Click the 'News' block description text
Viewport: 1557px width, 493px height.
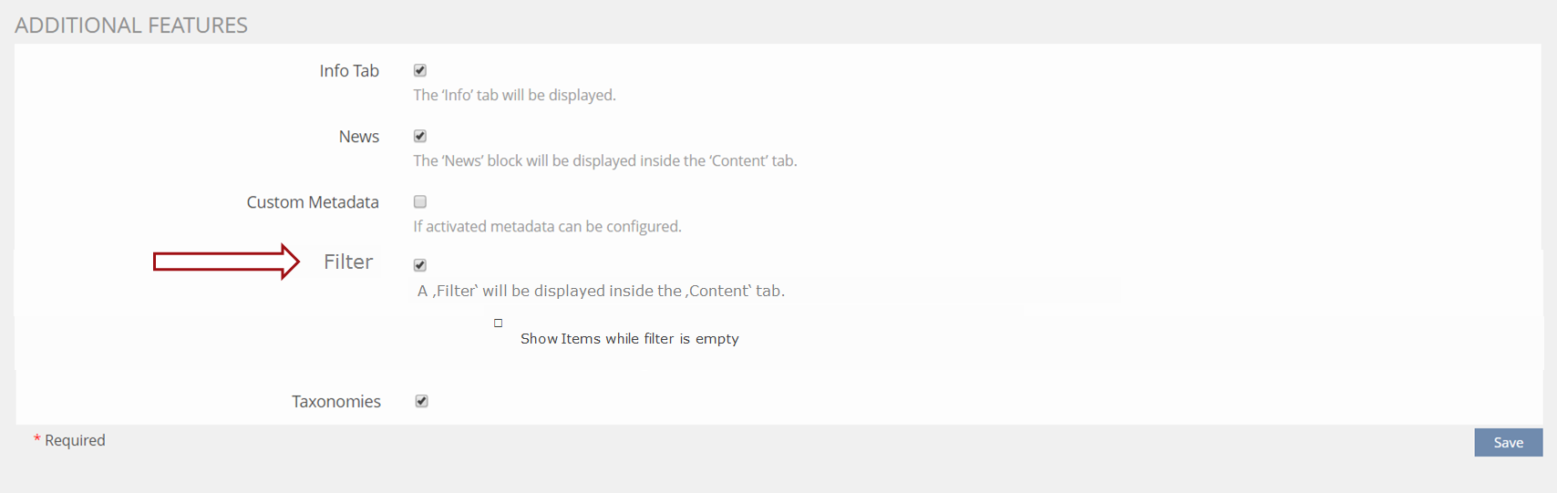(x=604, y=160)
